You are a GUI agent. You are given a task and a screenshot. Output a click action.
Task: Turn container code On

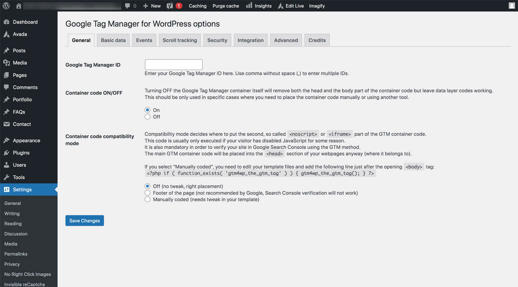(x=147, y=110)
